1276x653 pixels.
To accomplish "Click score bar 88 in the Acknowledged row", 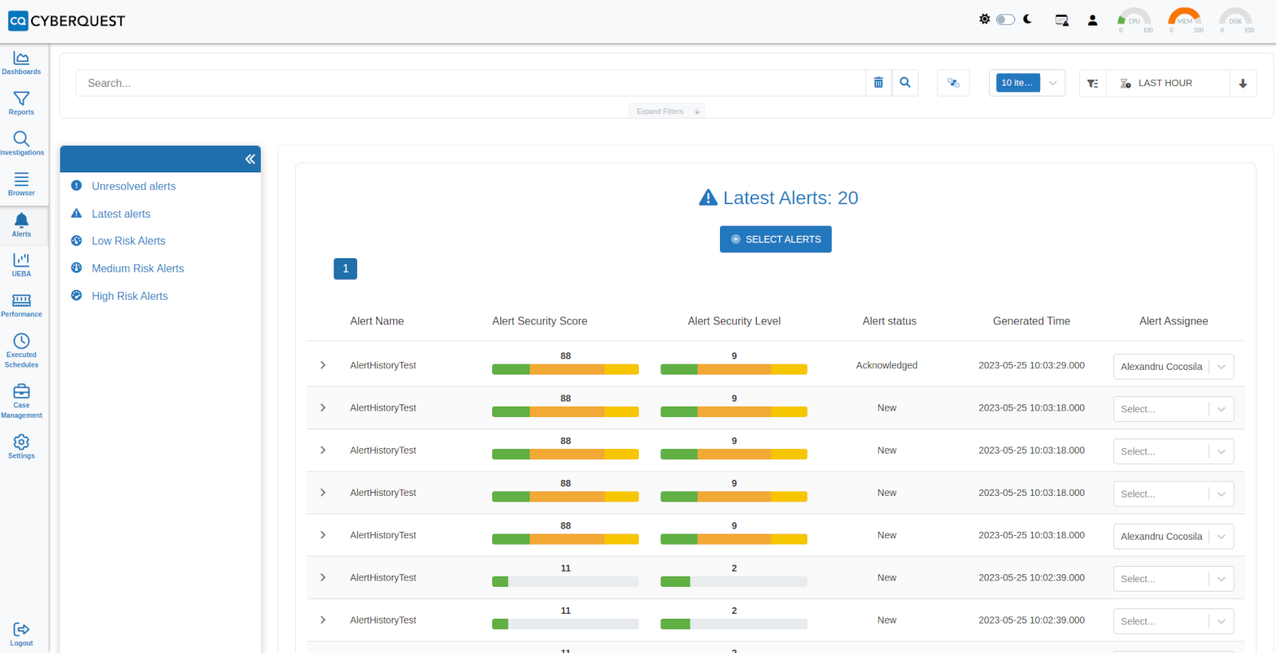I will tap(565, 369).
